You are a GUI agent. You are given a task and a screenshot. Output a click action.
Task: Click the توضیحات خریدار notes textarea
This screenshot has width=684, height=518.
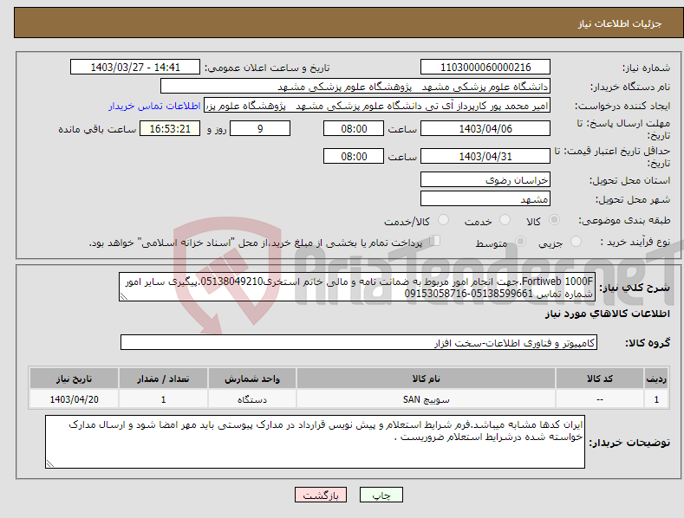click(x=315, y=442)
